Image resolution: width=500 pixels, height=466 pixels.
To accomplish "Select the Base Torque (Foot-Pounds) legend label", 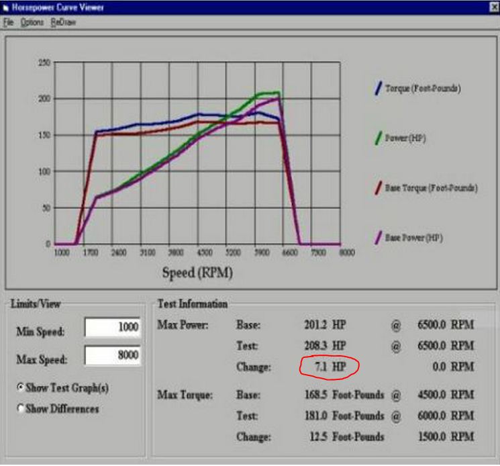I will point(431,189).
